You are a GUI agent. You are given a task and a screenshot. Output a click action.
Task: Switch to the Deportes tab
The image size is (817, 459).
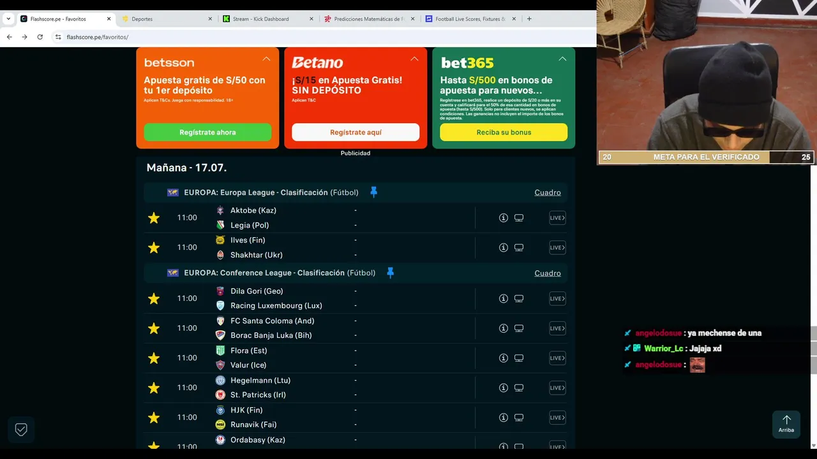167,19
